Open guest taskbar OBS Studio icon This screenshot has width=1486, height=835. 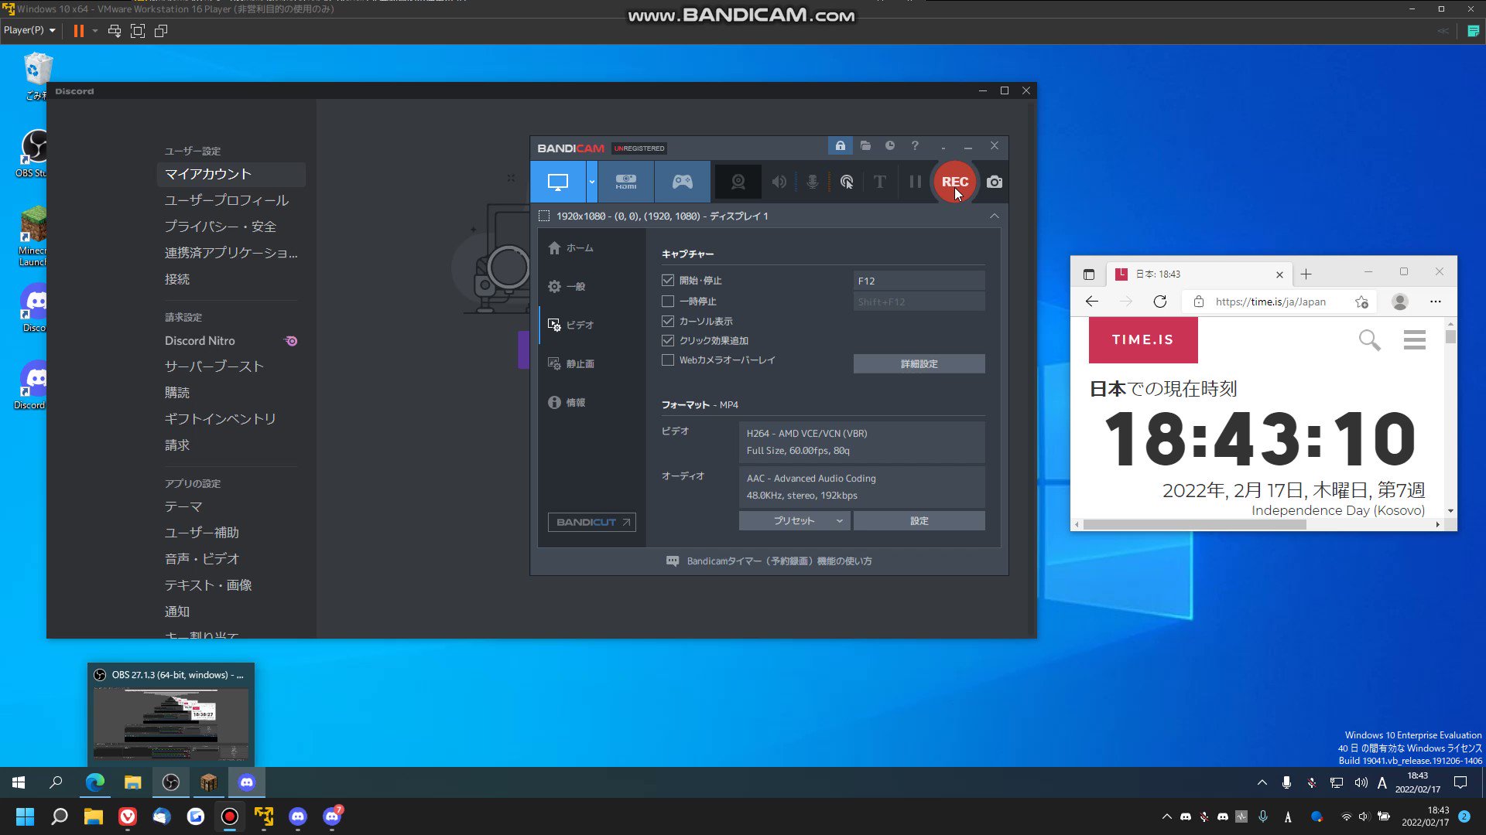coord(171,782)
